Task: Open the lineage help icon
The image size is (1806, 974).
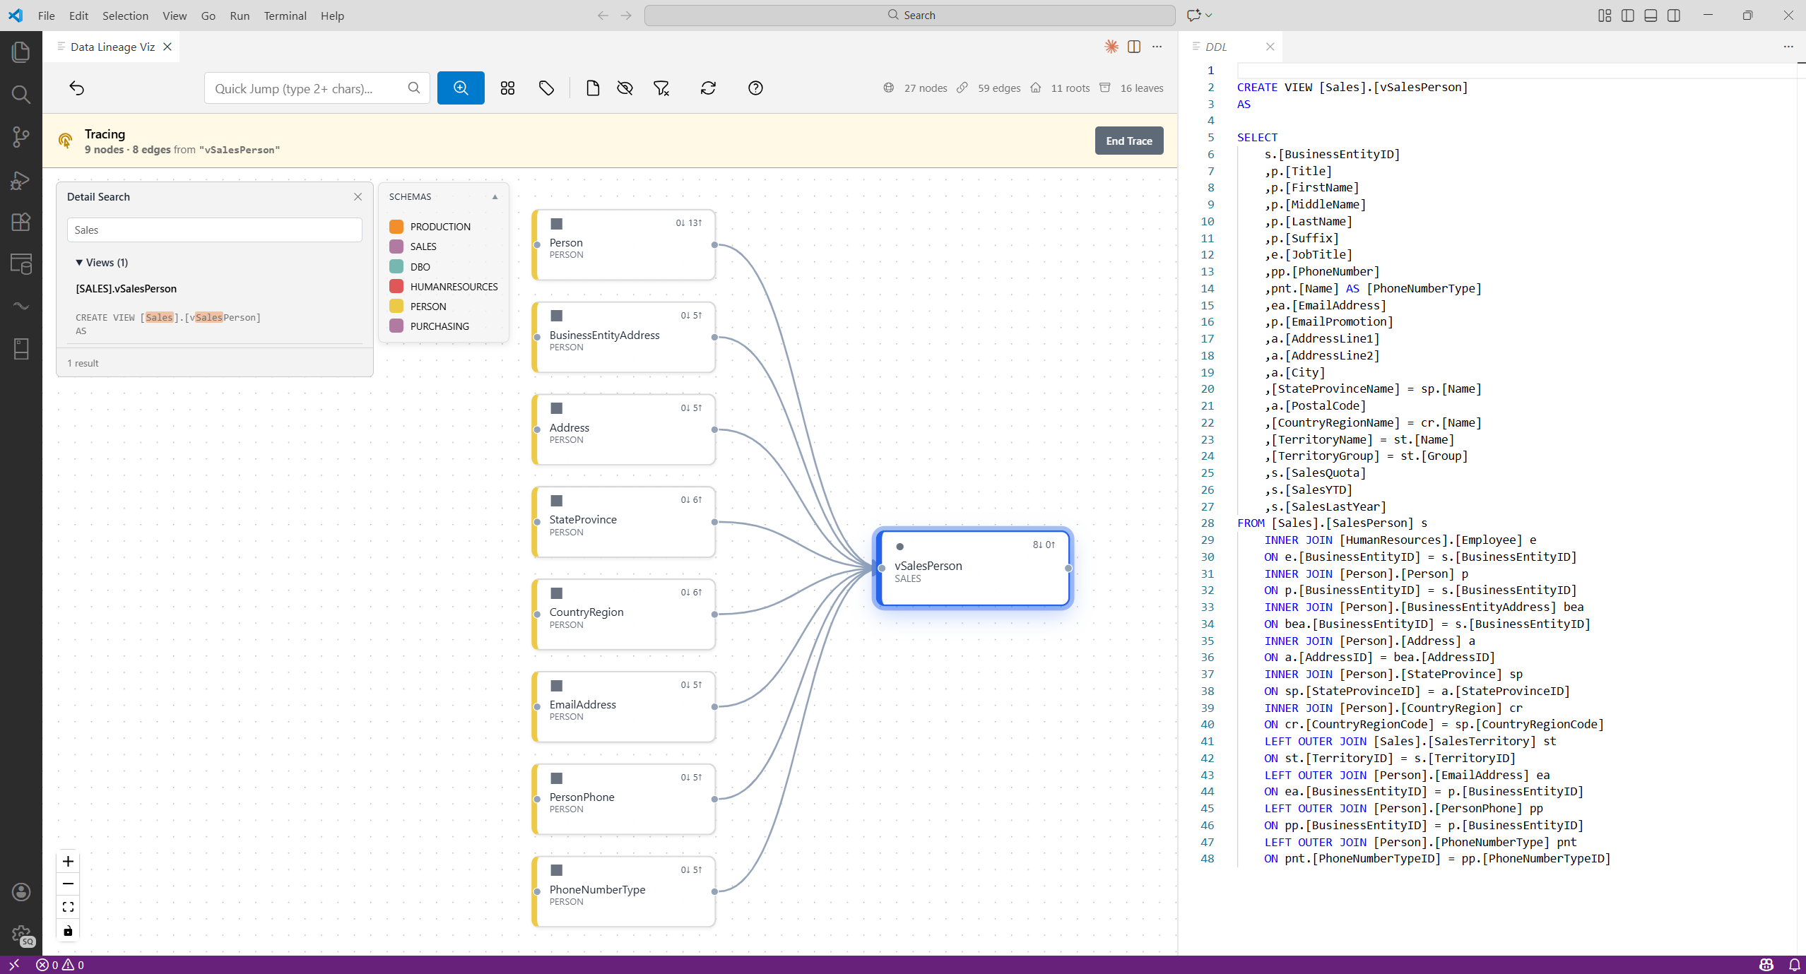Action: pos(755,88)
